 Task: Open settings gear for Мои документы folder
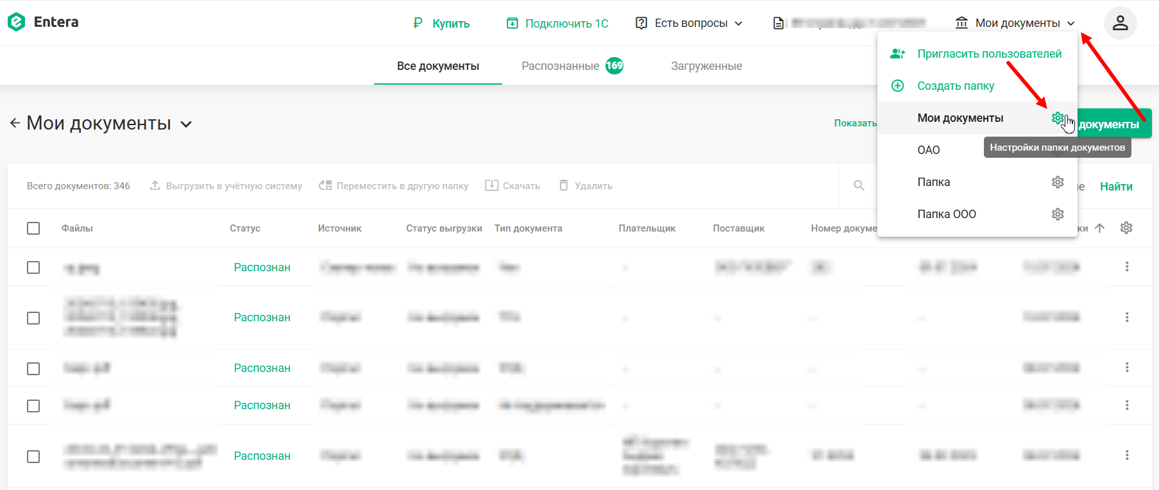point(1058,118)
